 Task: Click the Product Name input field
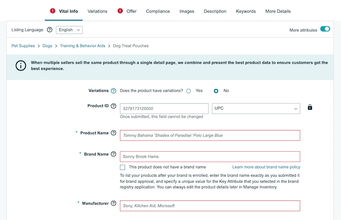[x=210, y=135]
